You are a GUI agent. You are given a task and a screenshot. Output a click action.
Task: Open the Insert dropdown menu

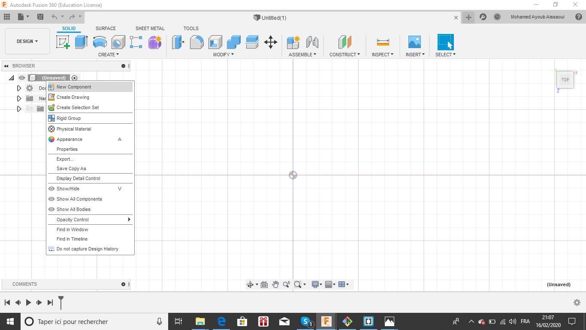(415, 55)
